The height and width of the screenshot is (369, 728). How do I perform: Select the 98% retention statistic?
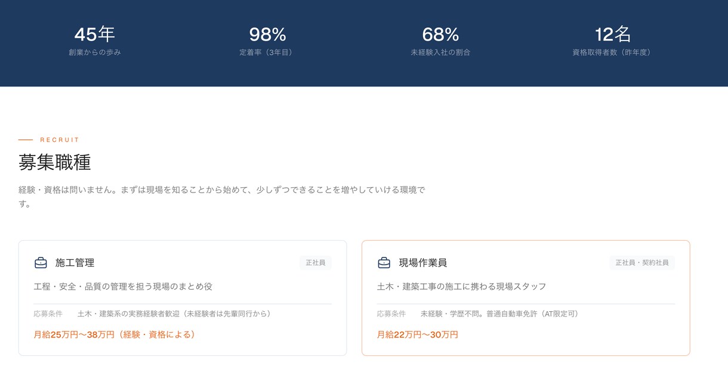coord(267,34)
